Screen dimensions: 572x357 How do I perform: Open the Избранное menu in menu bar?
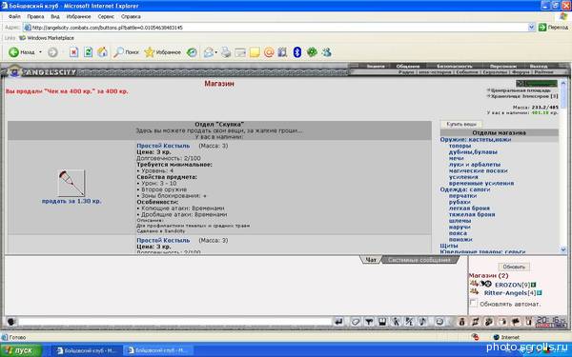[x=78, y=17]
